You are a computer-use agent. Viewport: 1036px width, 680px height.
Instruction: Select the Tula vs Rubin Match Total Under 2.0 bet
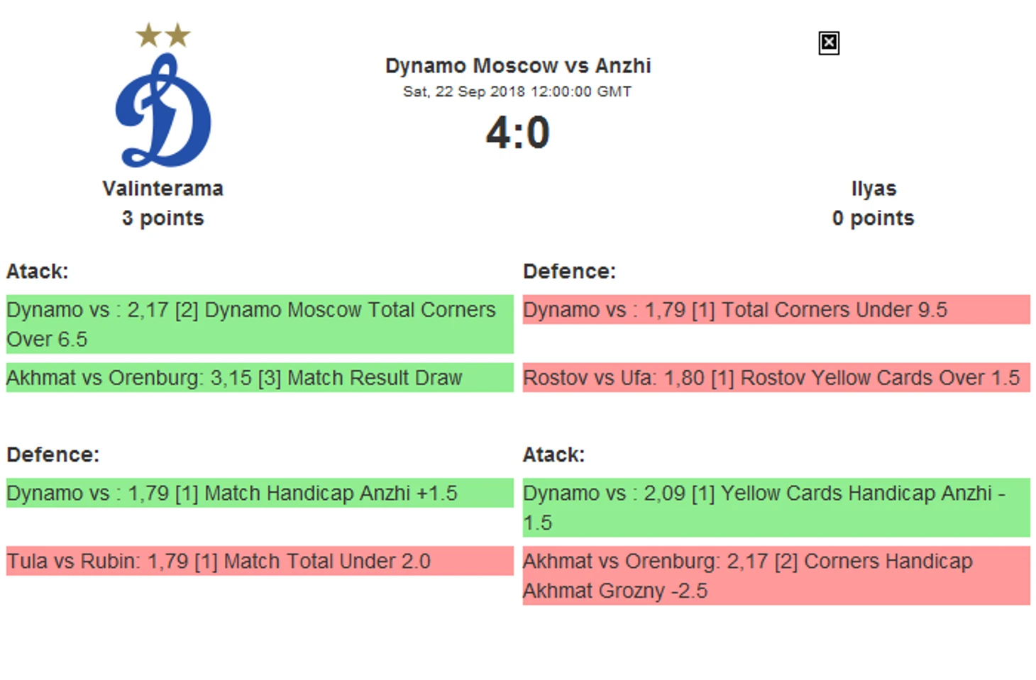click(260, 561)
